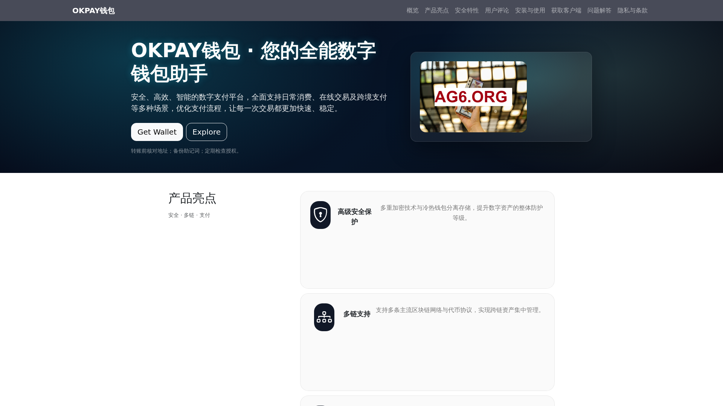This screenshot has height=406, width=723.
Task: Click the note 转账前核对地址；备份助记词
Action: pos(186,151)
